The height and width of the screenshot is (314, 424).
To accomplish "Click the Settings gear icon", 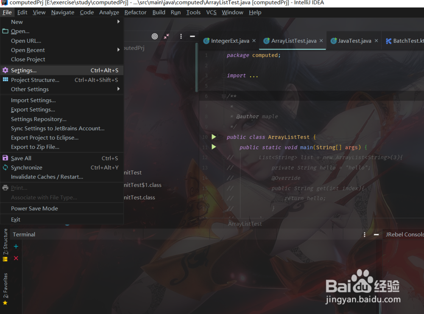I will click(6, 70).
